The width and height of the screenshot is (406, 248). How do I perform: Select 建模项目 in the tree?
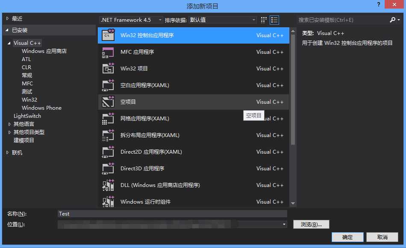click(24, 140)
